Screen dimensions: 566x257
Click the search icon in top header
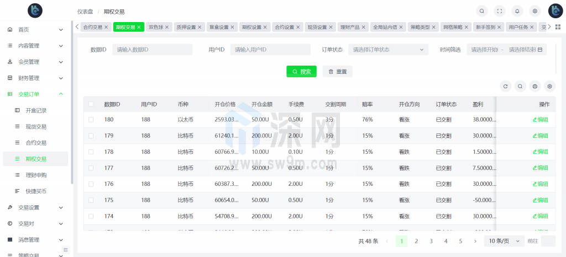tap(482, 10)
